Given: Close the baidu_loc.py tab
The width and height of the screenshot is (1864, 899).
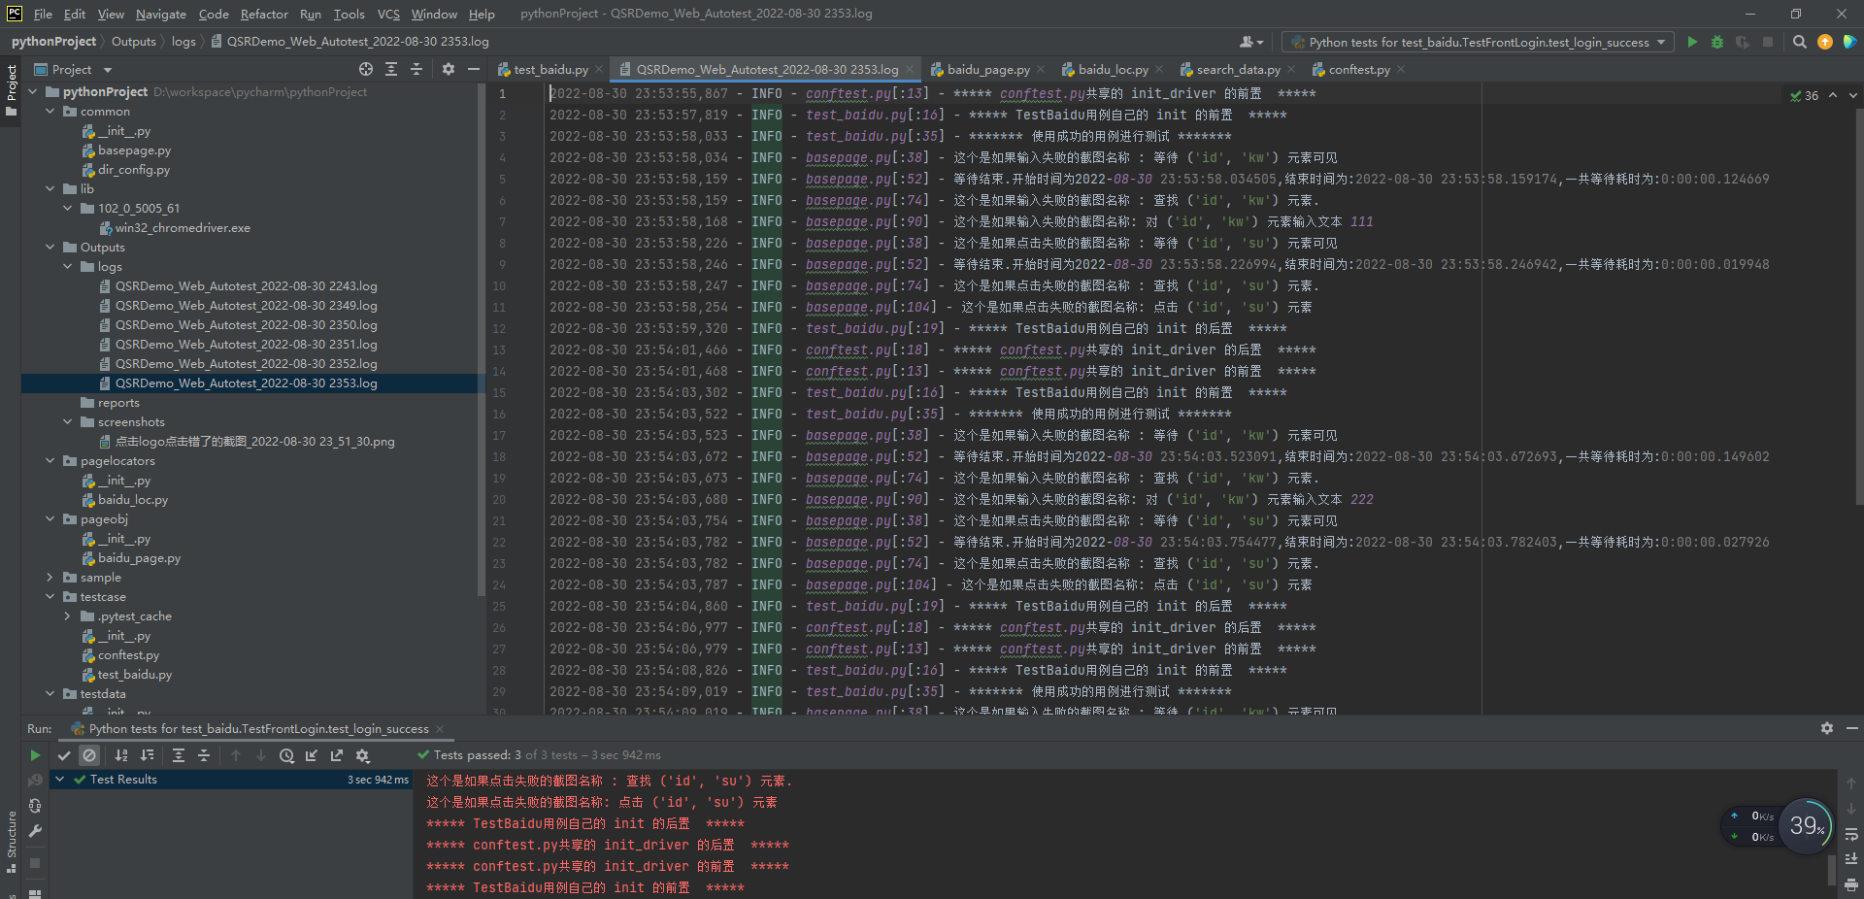Looking at the screenshot, I should click(1159, 69).
